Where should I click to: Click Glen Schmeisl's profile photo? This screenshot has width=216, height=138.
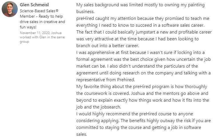click(x=9, y=9)
